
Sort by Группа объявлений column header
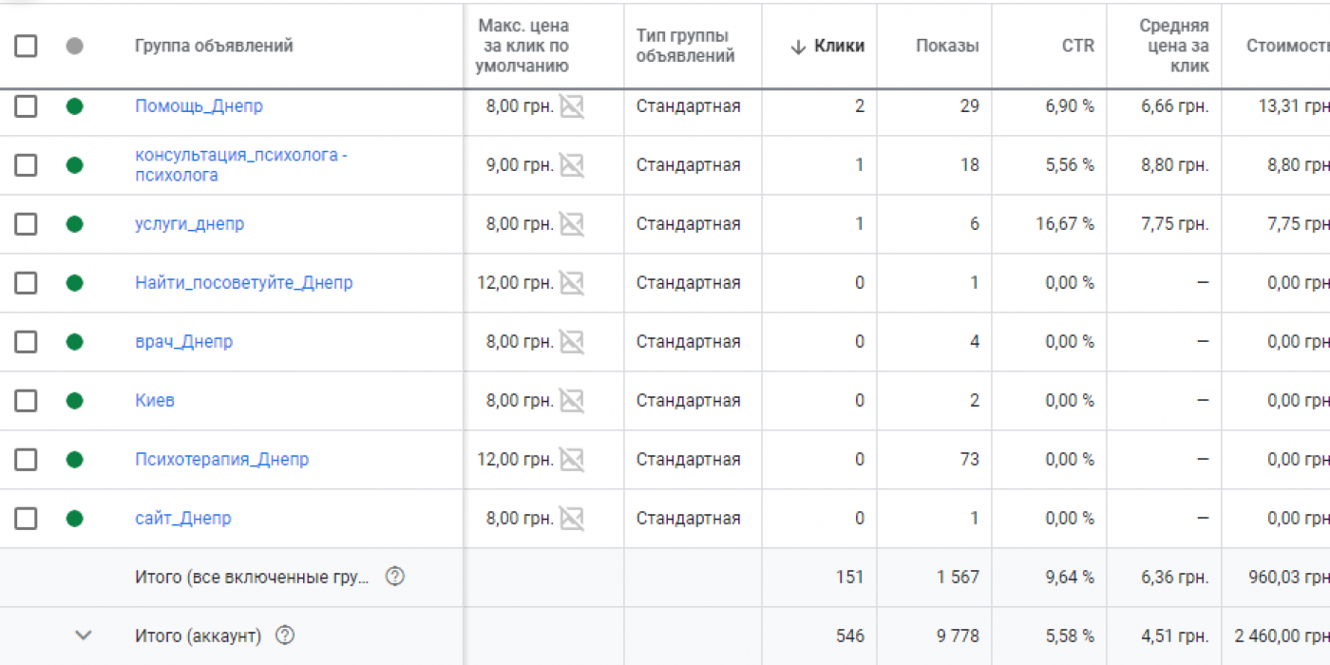click(214, 47)
